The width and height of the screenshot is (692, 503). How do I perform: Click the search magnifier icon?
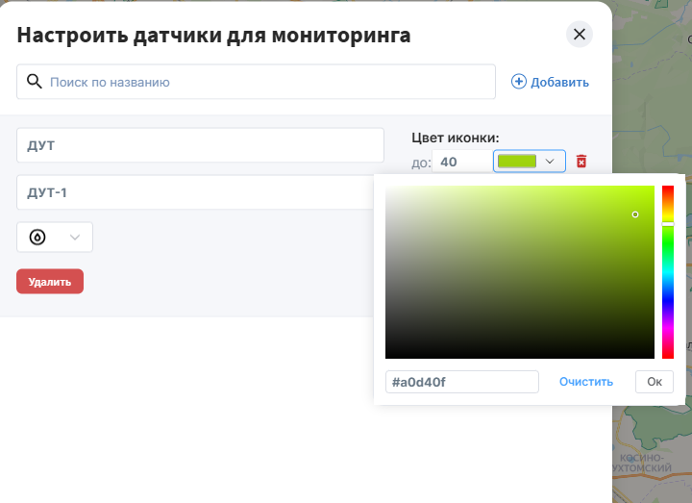pyautogui.click(x=34, y=81)
